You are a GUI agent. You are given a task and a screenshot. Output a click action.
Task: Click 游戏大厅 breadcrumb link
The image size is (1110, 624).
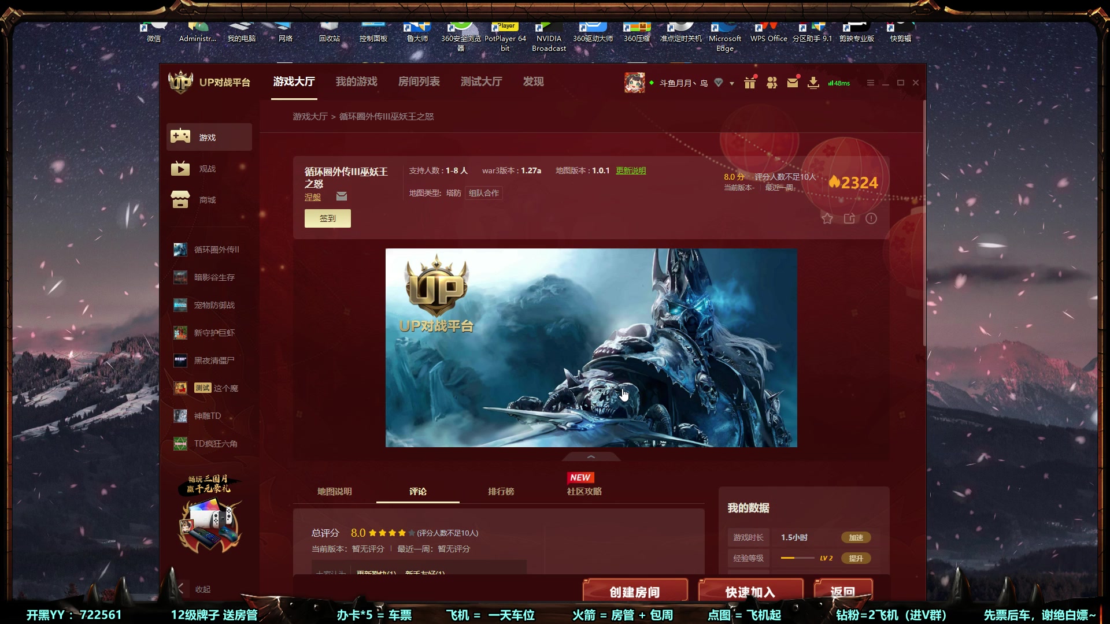click(310, 116)
